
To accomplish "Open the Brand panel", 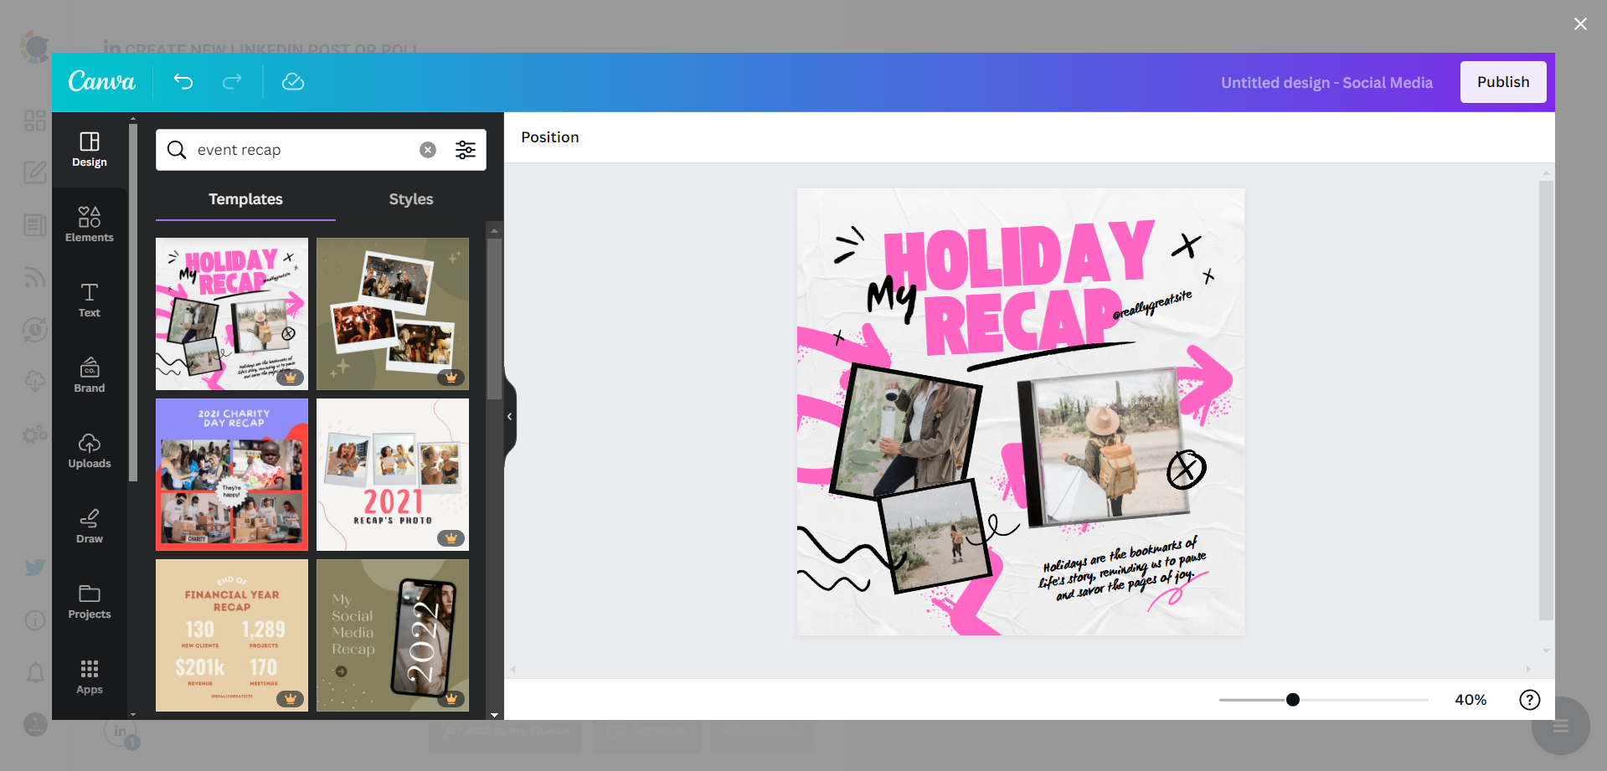I will tap(89, 373).
